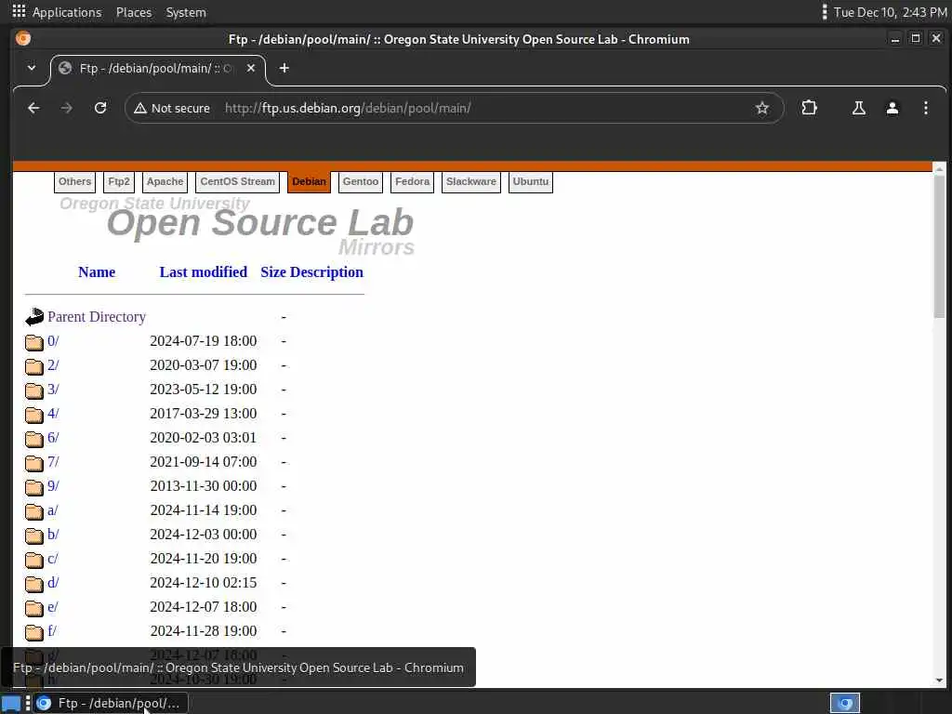This screenshot has height=714, width=952.
Task: Open the 9/ directory link
Action: (x=53, y=485)
